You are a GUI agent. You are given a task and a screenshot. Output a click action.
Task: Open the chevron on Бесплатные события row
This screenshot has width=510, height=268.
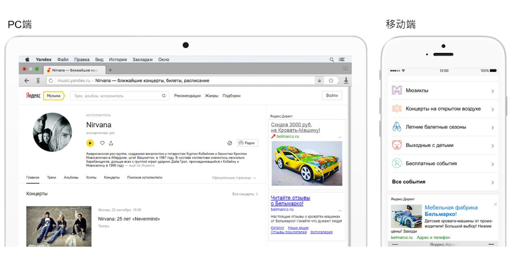pos(493,164)
